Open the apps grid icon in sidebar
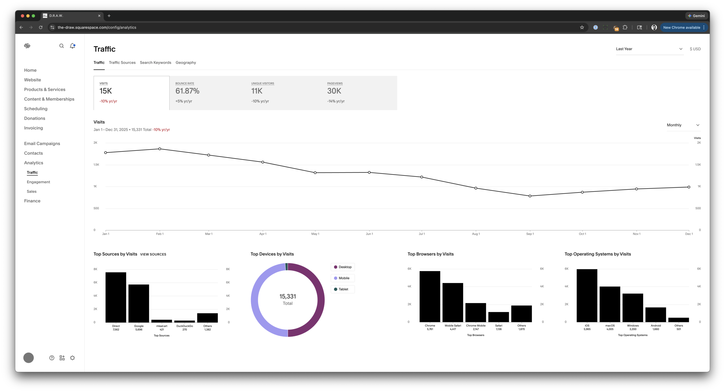725x392 pixels. point(62,358)
